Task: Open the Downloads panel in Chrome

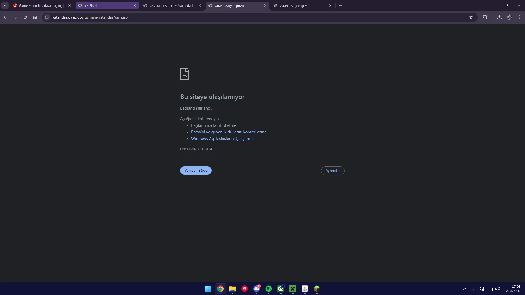Action: tap(499, 17)
